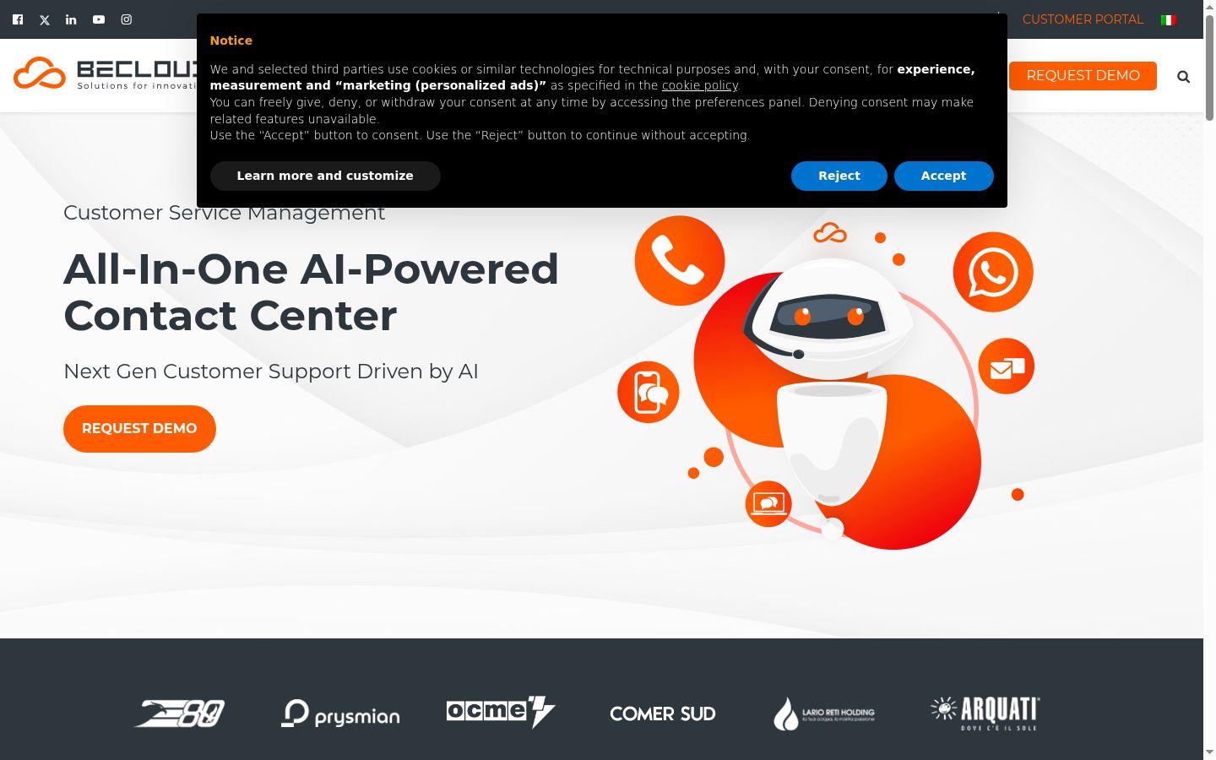Click the mobile chat icon in hero
Viewport: 1216px width, 760px height.
[649, 393]
